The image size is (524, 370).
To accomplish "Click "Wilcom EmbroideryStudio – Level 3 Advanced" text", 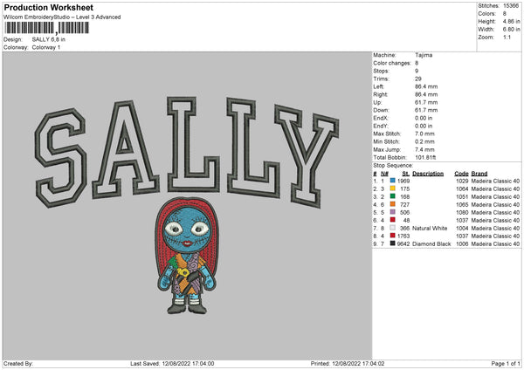I will pyautogui.click(x=62, y=17).
